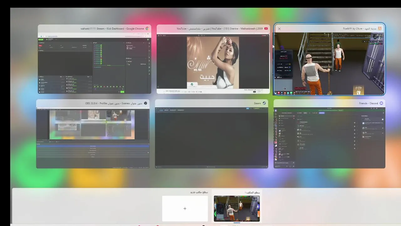Click the FiveM icon on game window title
The height and width of the screenshot is (226, 401).
pyautogui.click(x=380, y=29)
